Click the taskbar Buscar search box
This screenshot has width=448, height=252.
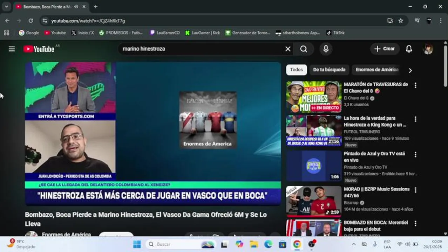[x=181, y=244]
